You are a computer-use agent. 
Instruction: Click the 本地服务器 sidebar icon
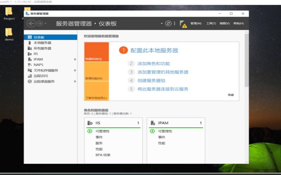tap(30, 43)
